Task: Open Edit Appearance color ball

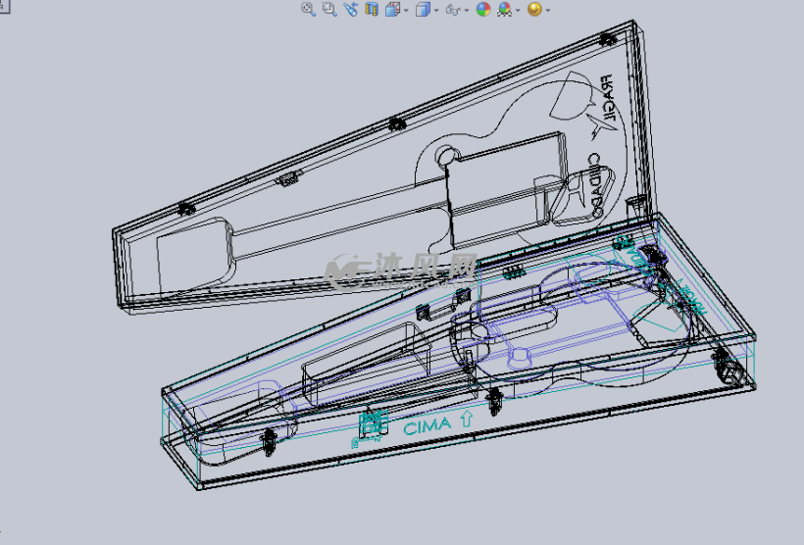Action: (482, 9)
